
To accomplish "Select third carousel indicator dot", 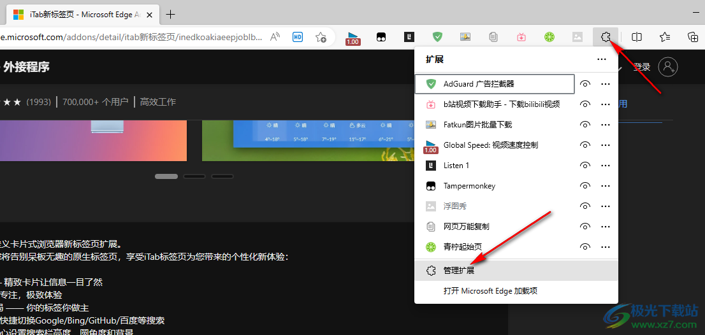I will (222, 176).
